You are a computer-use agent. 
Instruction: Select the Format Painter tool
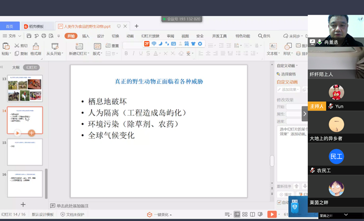tap(35, 48)
